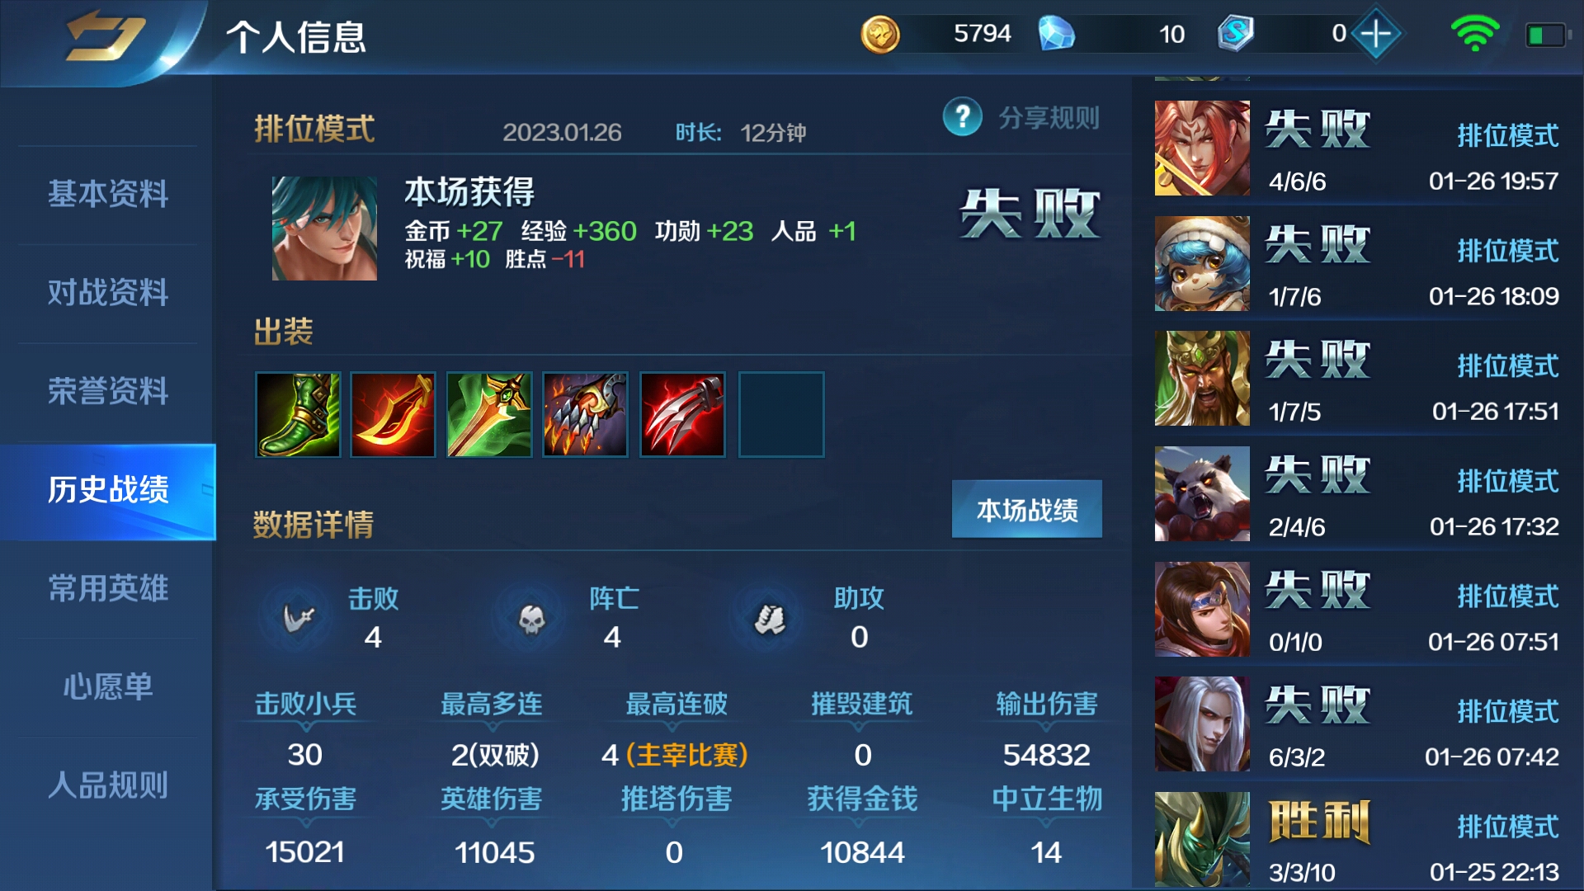Open the 分享规则 link
The image size is (1584, 891).
(1049, 118)
